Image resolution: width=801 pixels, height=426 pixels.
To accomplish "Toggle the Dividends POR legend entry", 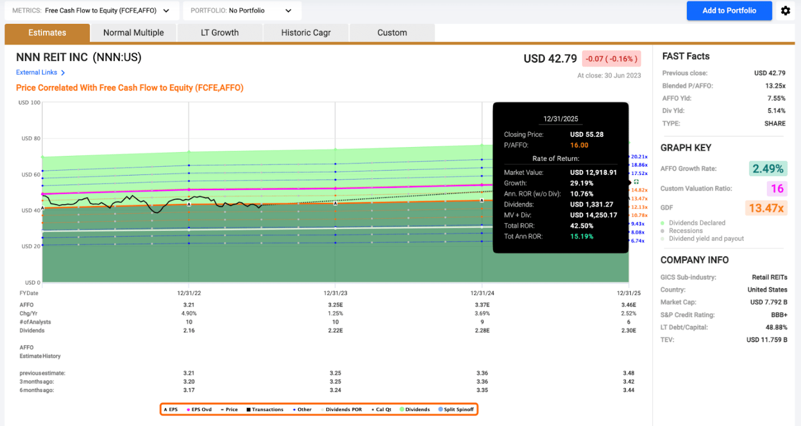I will (341, 410).
